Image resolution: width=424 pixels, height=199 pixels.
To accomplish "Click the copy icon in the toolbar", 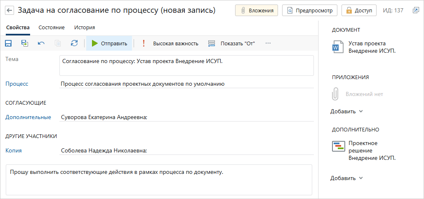I will (x=58, y=43).
